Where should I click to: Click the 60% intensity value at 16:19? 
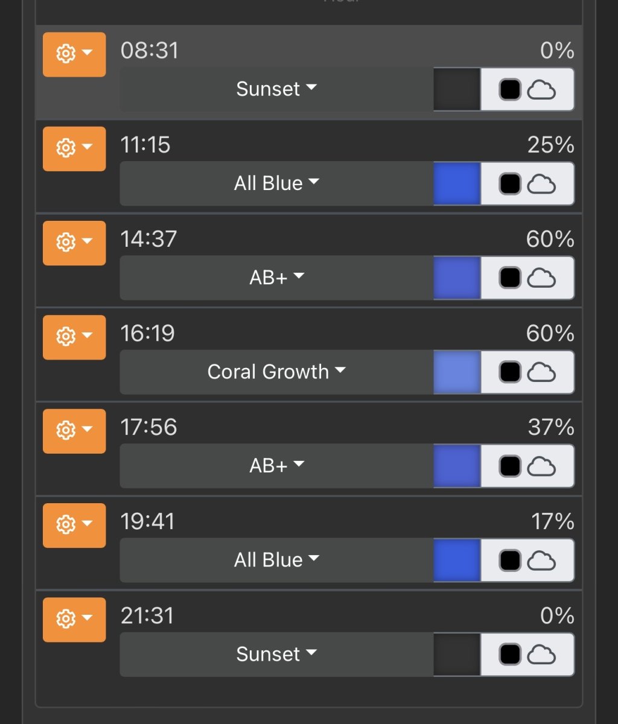point(550,334)
